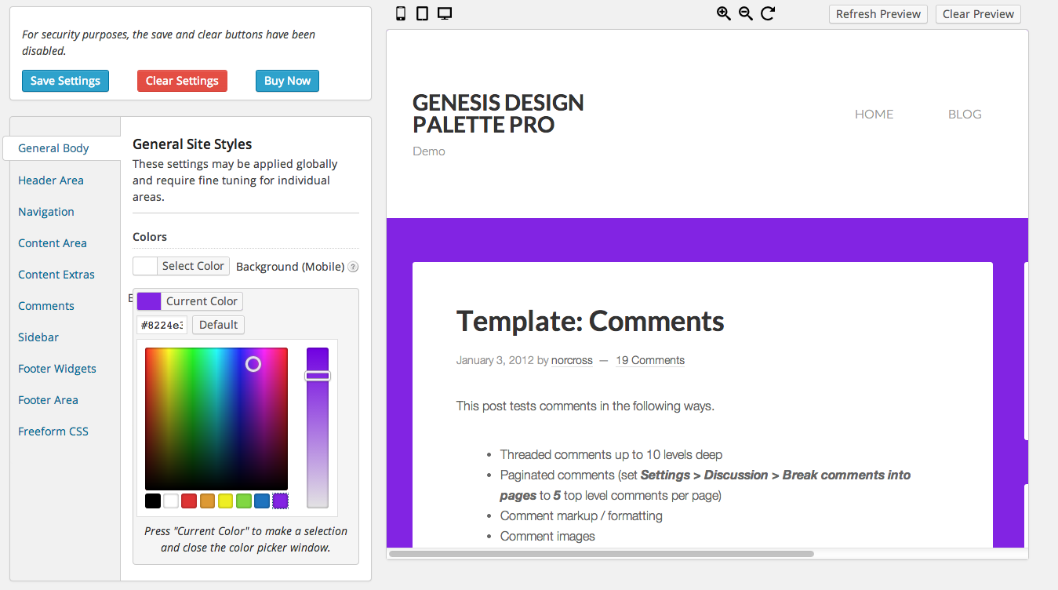Click the rotate preview arrow icon
1058x590 pixels.
pos(768,13)
